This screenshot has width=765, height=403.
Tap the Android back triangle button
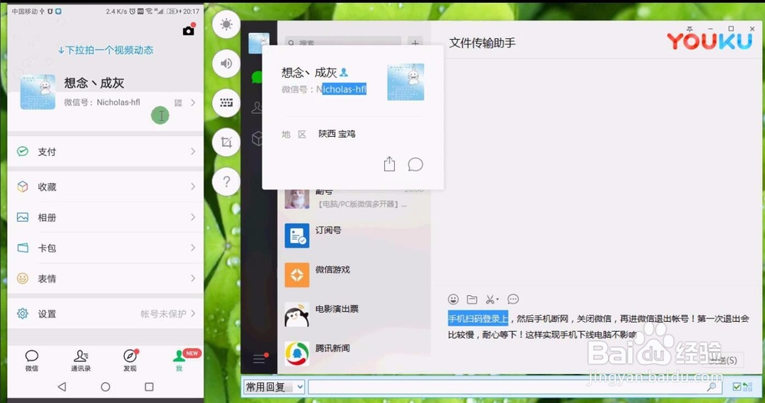[62, 387]
